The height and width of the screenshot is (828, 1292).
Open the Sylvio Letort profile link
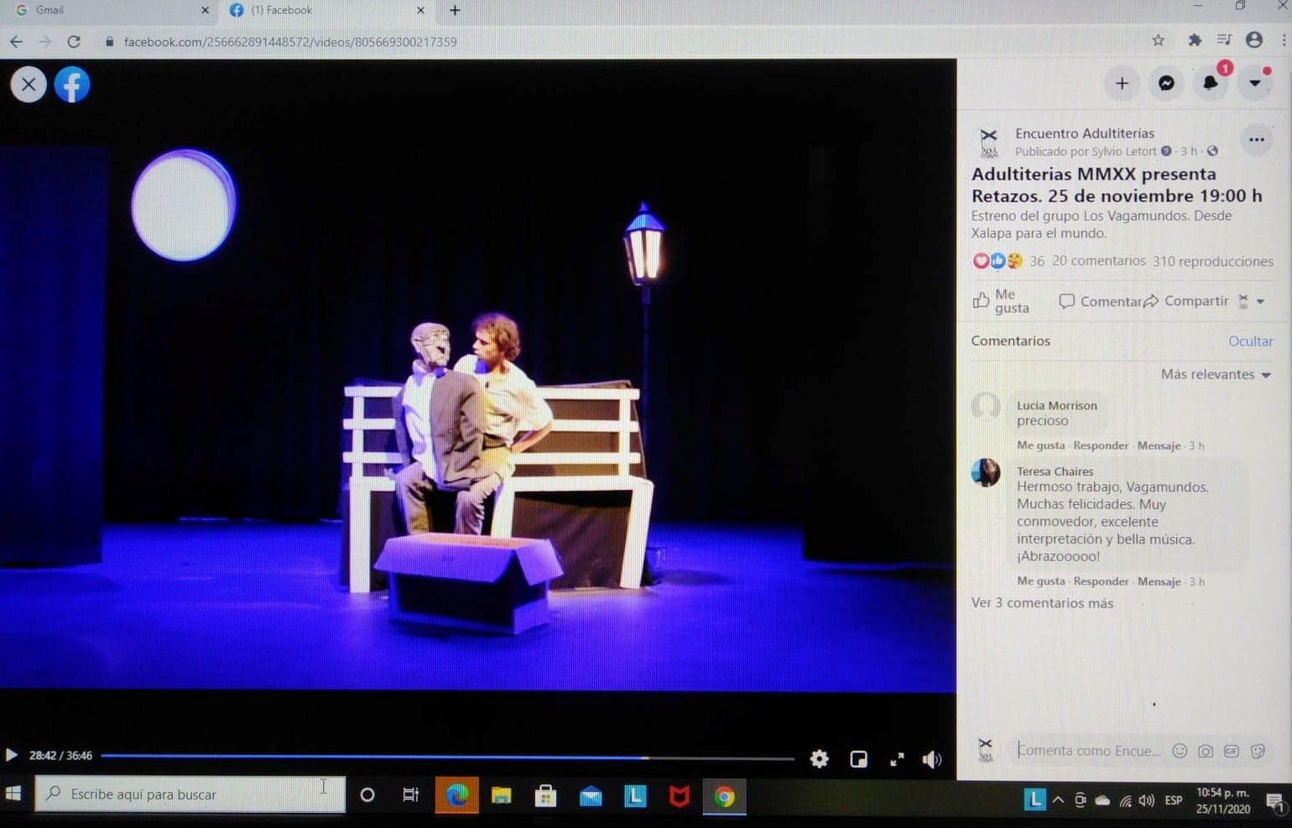click(x=1124, y=152)
